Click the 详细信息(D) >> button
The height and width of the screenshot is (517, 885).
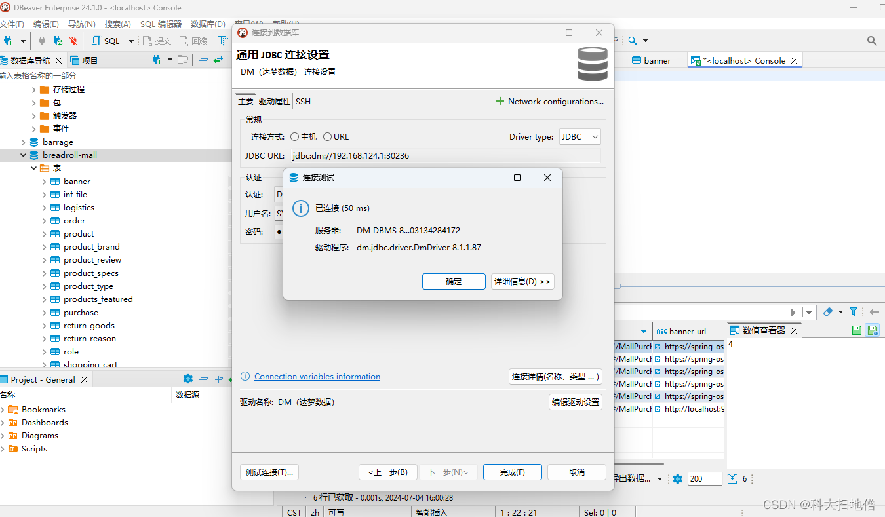coord(522,282)
